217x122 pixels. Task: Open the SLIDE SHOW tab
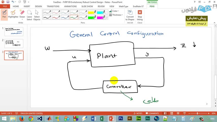point(87,6)
